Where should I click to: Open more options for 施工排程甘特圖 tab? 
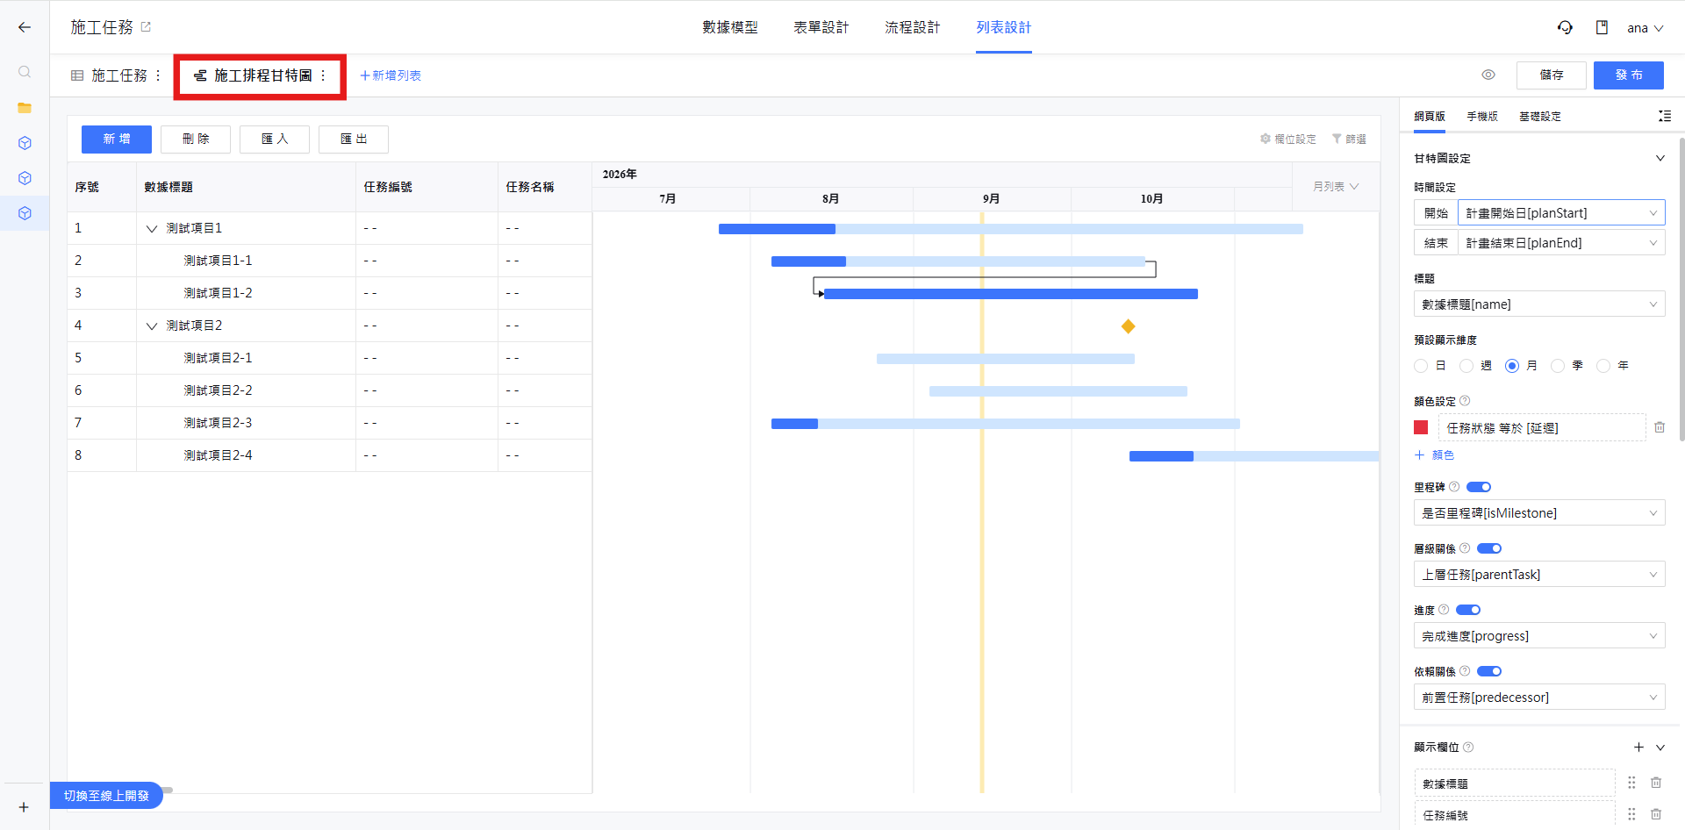(323, 75)
